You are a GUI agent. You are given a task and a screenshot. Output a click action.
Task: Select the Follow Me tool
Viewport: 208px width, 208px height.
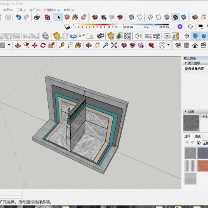point(26,45)
